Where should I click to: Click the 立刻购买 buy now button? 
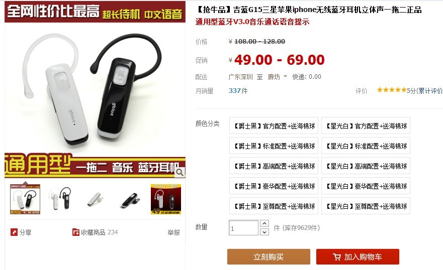(x=269, y=257)
